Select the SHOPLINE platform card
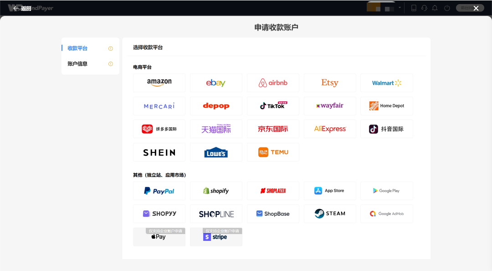The image size is (492, 271). [x=216, y=214]
